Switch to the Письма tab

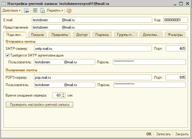pos(37,35)
